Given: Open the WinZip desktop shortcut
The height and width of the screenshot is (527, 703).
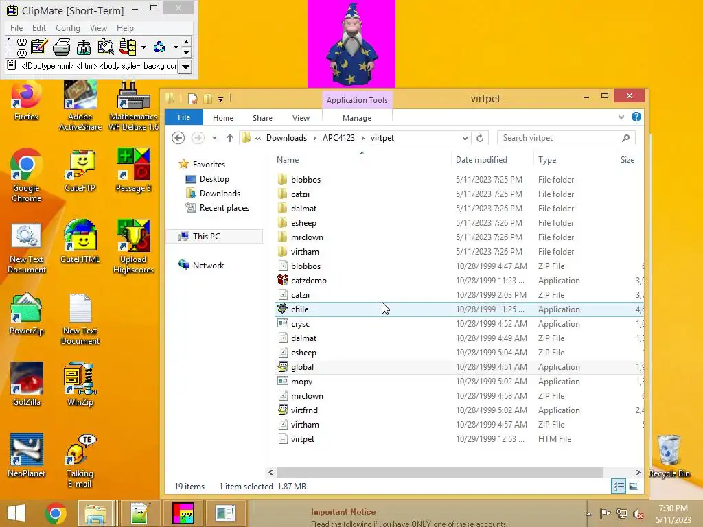Looking at the screenshot, I should coord(80,384).
